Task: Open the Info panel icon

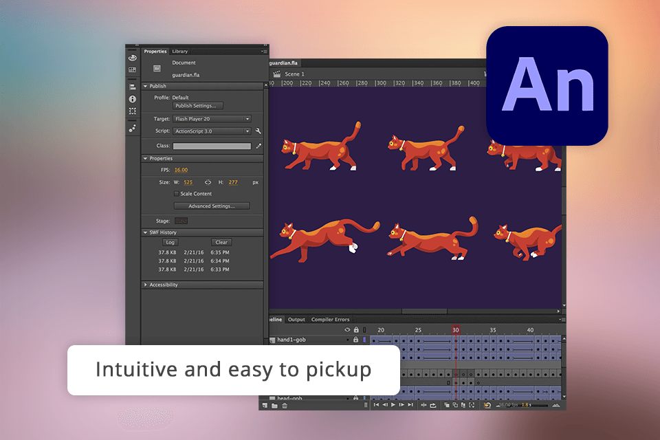Action: [x=132, y=99]
